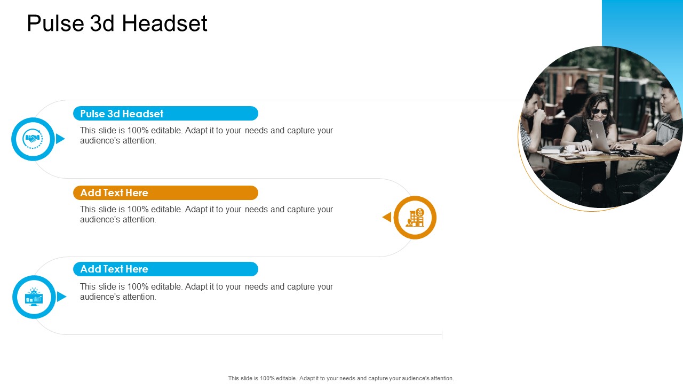Select the orange Add Text Here label
Image resolution: width=683 pixels, height=384 pixels.
(x=165, y=193)
